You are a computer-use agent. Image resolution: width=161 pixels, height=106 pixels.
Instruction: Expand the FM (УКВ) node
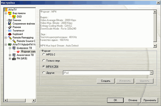click(x=10, y=59)
